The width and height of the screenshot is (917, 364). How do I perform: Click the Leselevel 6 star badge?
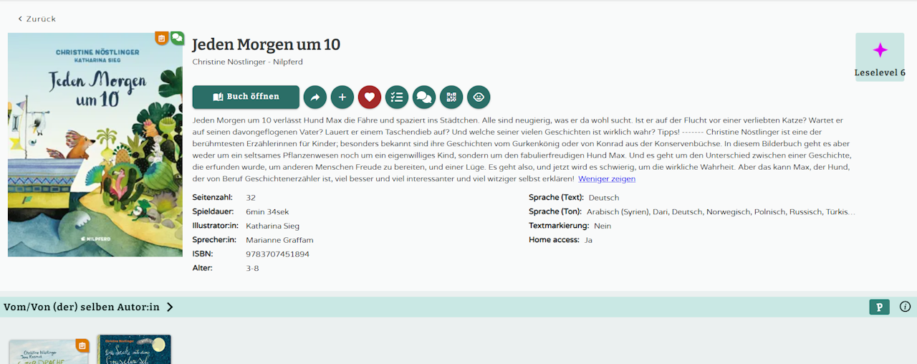(880, 57)
